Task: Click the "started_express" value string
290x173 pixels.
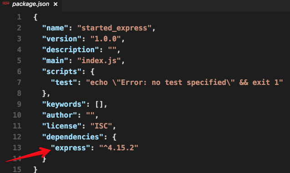Action: click(x=114, y=28)
